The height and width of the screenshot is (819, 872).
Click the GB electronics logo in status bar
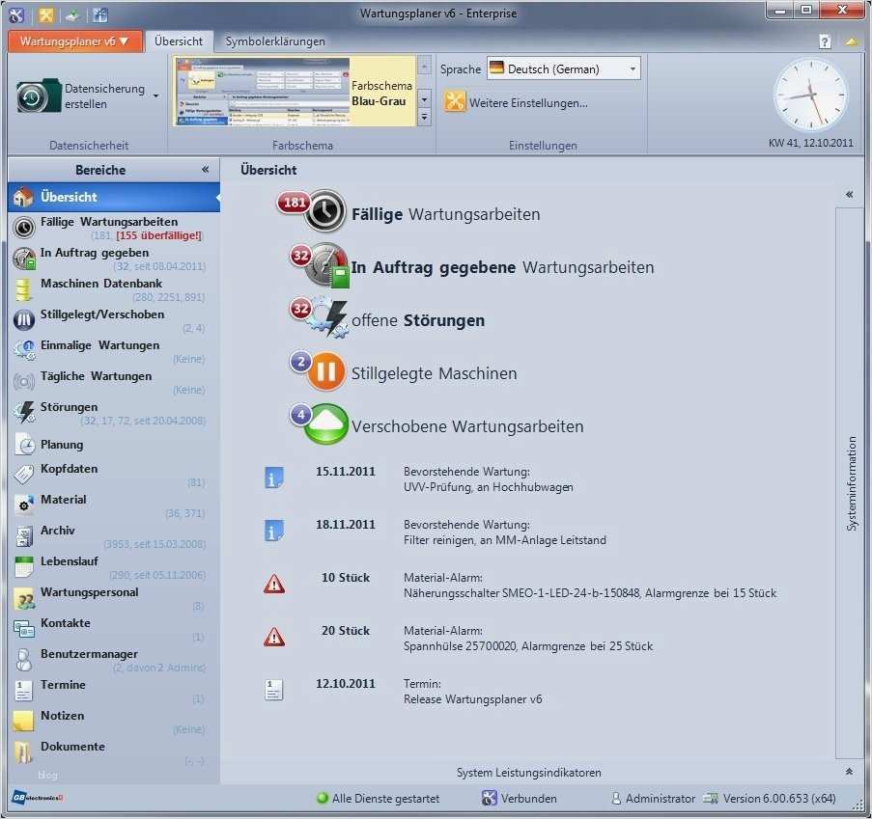[38, 798]
